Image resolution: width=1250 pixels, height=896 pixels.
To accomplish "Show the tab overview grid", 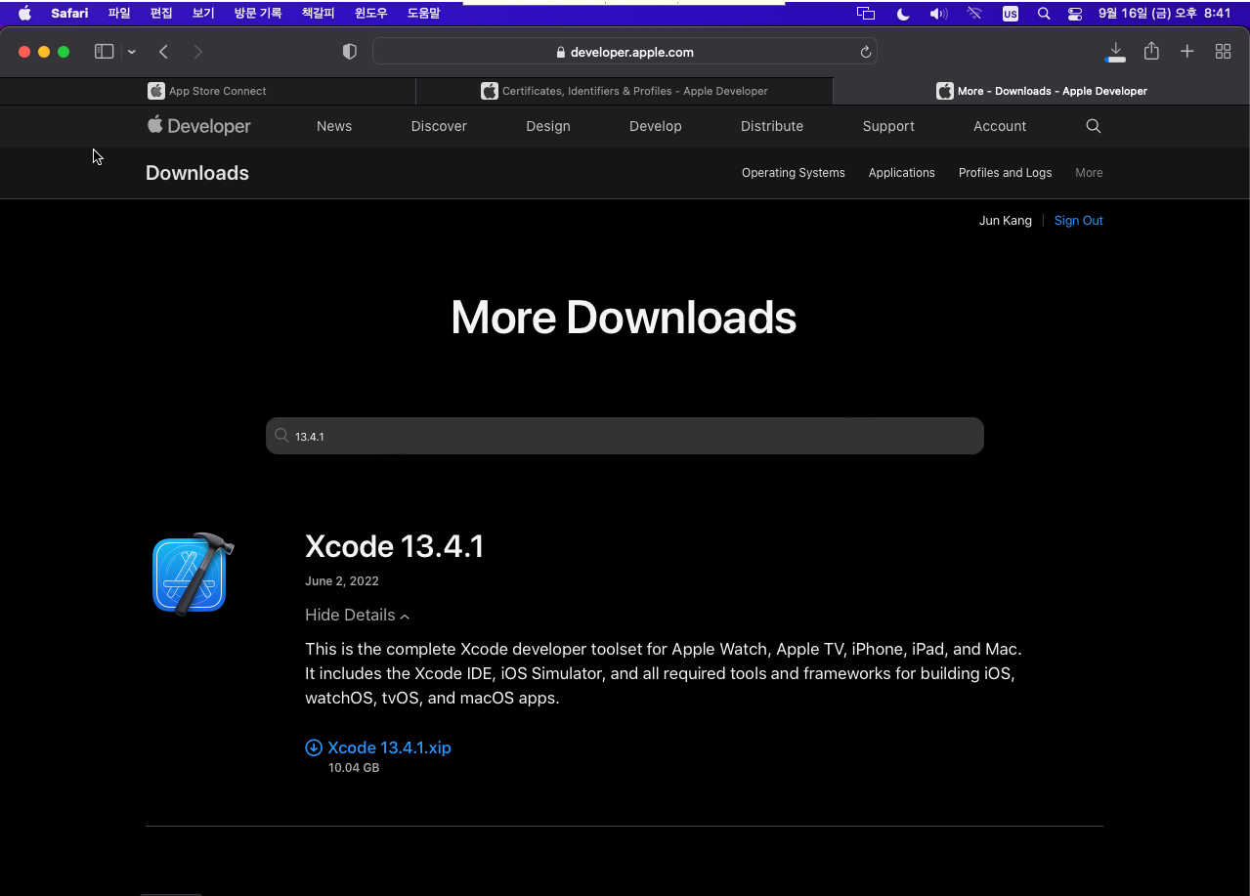I will pos(1223,52).
